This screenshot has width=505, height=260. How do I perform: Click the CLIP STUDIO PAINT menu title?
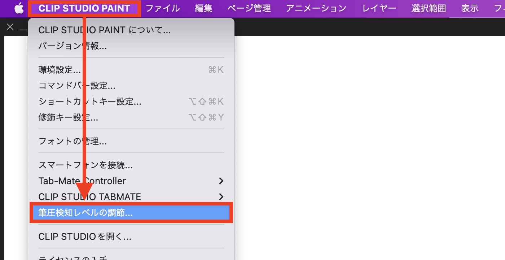click(84, 8)
